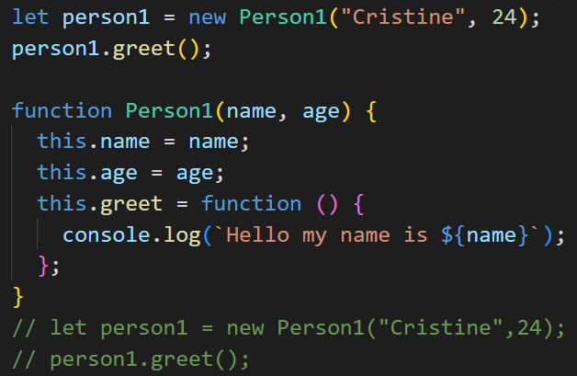Click the anonymous 'function' keyword after this.greet
This screenshot has width=577, height=376.
pos(252,204)
